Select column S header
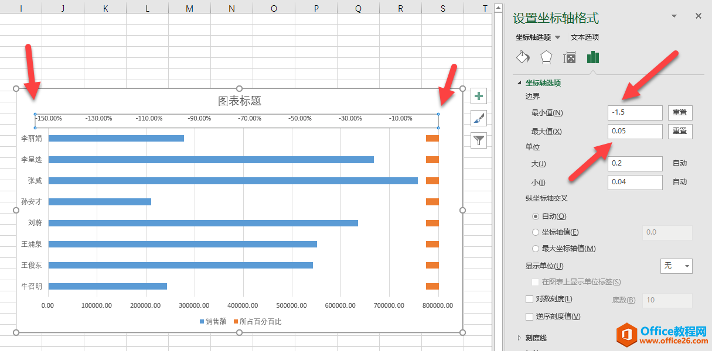Screen dimensions: 712x351 pos(443,8)
